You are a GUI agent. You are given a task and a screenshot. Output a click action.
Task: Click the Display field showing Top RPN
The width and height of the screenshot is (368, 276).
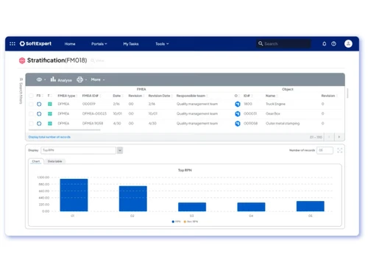coord(78,150)
